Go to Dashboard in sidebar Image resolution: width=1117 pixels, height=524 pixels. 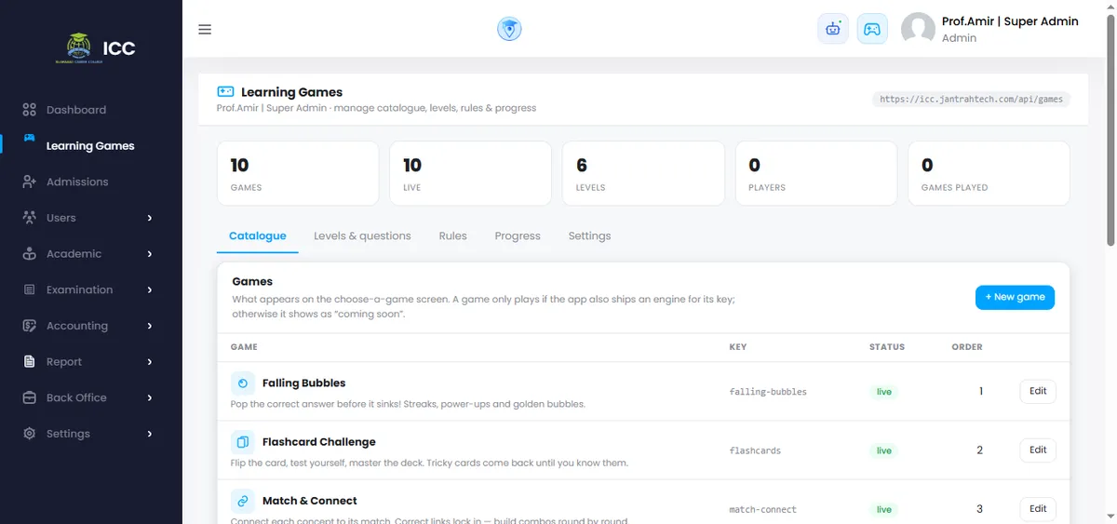tap(76, 110)
